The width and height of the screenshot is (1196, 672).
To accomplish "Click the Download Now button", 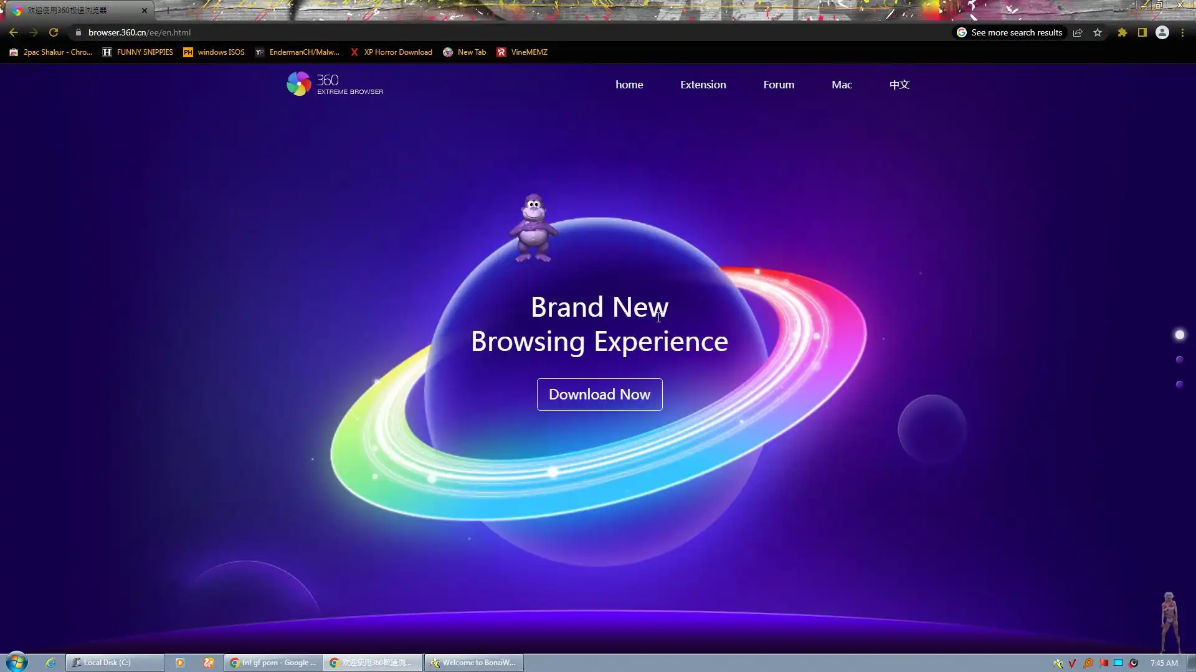I will pos(599,394).
